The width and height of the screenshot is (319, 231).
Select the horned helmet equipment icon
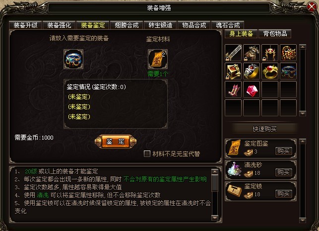(x=270, y=53)
